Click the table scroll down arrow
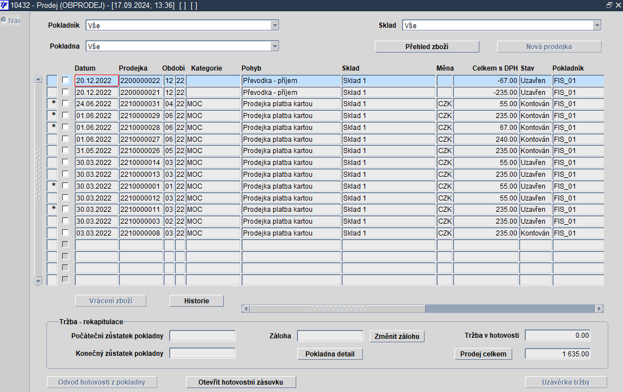This screenshot has width=623, height=392. coord(38,281)
